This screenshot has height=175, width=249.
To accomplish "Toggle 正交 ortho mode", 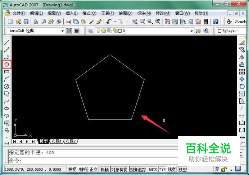I will [94, 170].
